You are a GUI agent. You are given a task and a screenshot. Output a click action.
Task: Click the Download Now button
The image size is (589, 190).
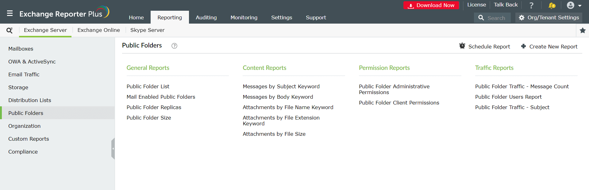point(431,5)
